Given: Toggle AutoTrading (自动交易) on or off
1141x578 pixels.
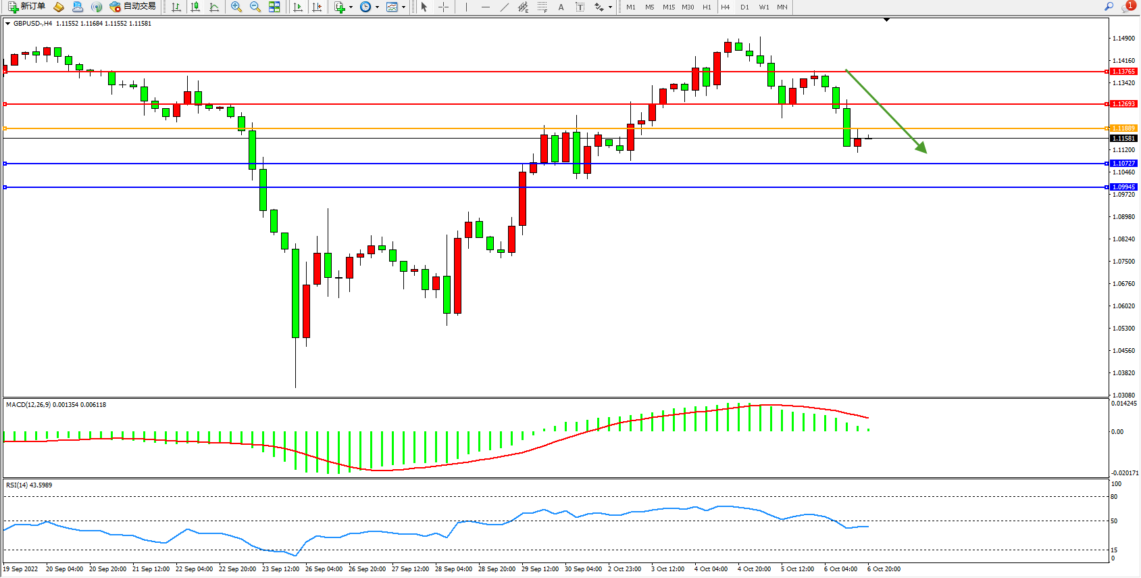Looking at the screenshot, I should 133,7.
